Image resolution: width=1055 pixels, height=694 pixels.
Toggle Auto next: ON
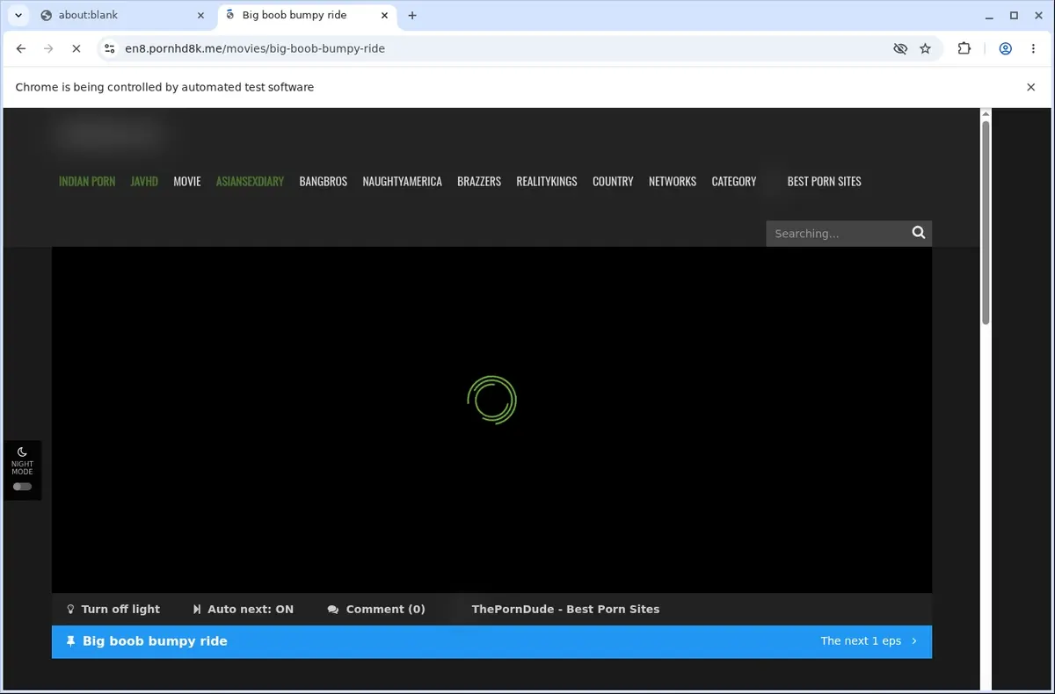coord(244,609)
